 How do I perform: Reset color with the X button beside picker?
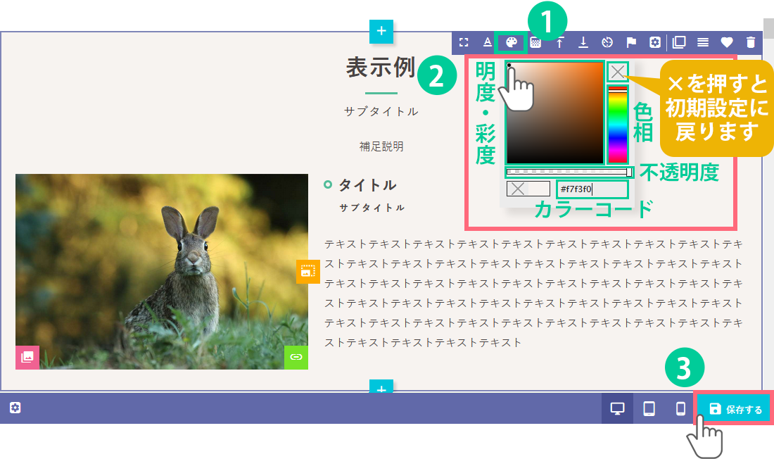tap(617, 71)
